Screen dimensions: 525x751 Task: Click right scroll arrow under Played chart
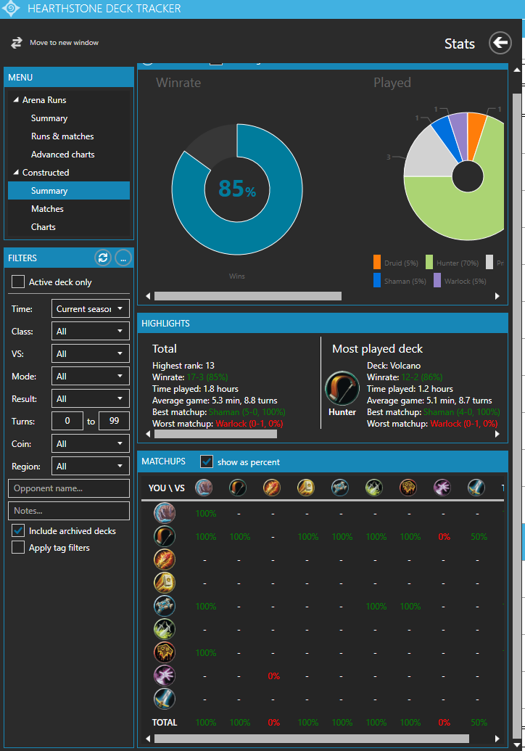click(497, 296)
